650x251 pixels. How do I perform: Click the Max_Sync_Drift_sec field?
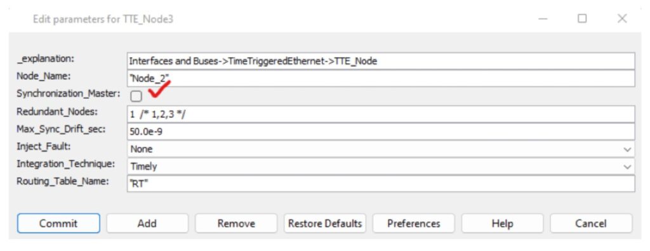[x=381, y=131]
